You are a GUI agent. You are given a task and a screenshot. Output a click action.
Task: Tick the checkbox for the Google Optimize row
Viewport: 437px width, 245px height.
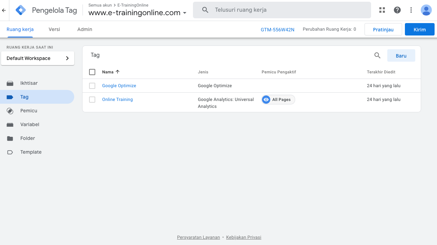click(x=92, y=86)
